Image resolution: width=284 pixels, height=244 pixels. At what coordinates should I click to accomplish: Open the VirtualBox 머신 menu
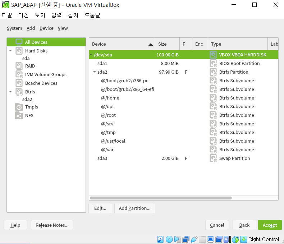tap(23, 15)
